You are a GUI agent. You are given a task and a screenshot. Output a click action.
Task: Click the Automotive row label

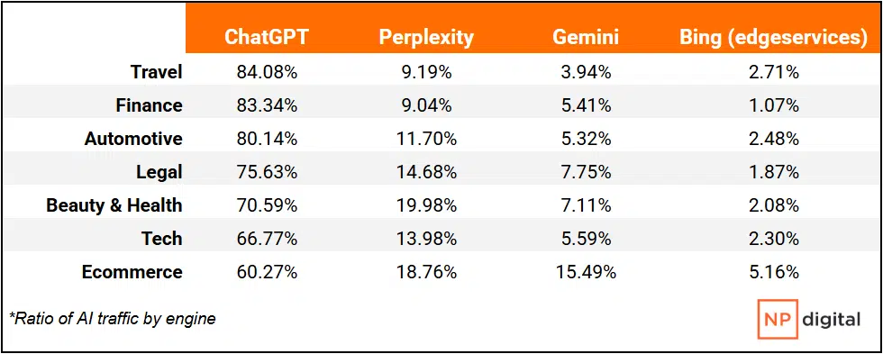click(133, 139)
